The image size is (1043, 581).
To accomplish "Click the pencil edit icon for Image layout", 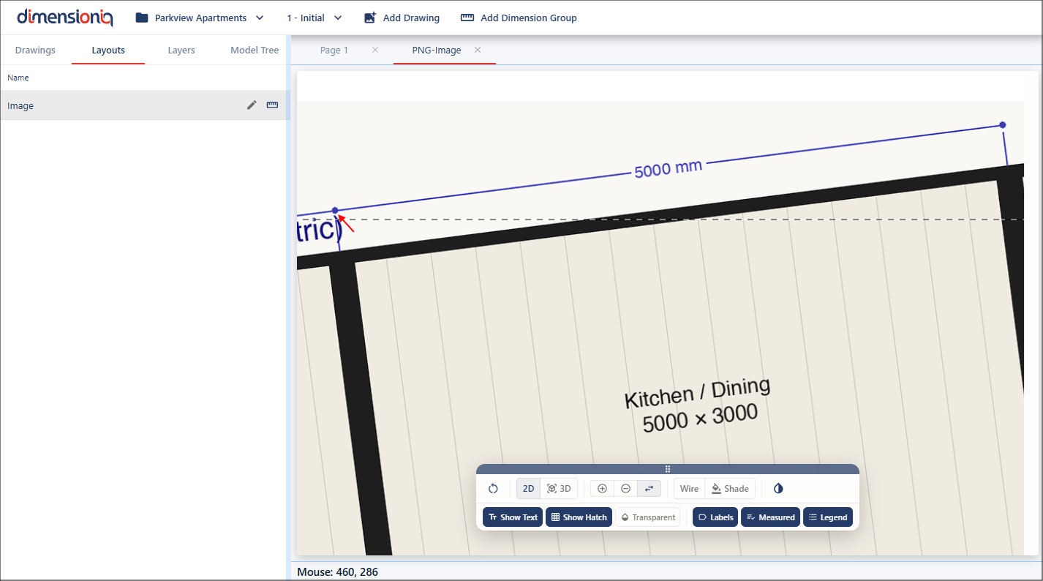I will coord(252,105).
